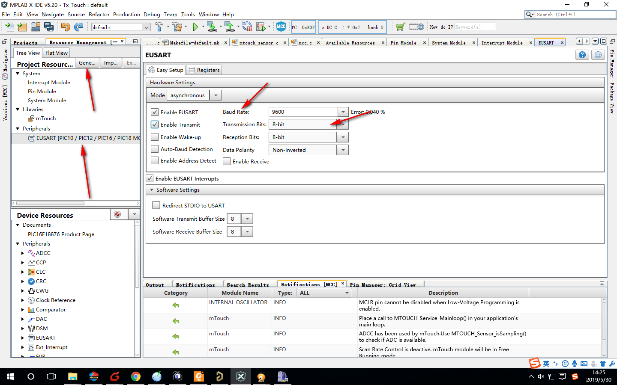
Task: Open the Baud Rate dropdown
Action: [343, 112]
